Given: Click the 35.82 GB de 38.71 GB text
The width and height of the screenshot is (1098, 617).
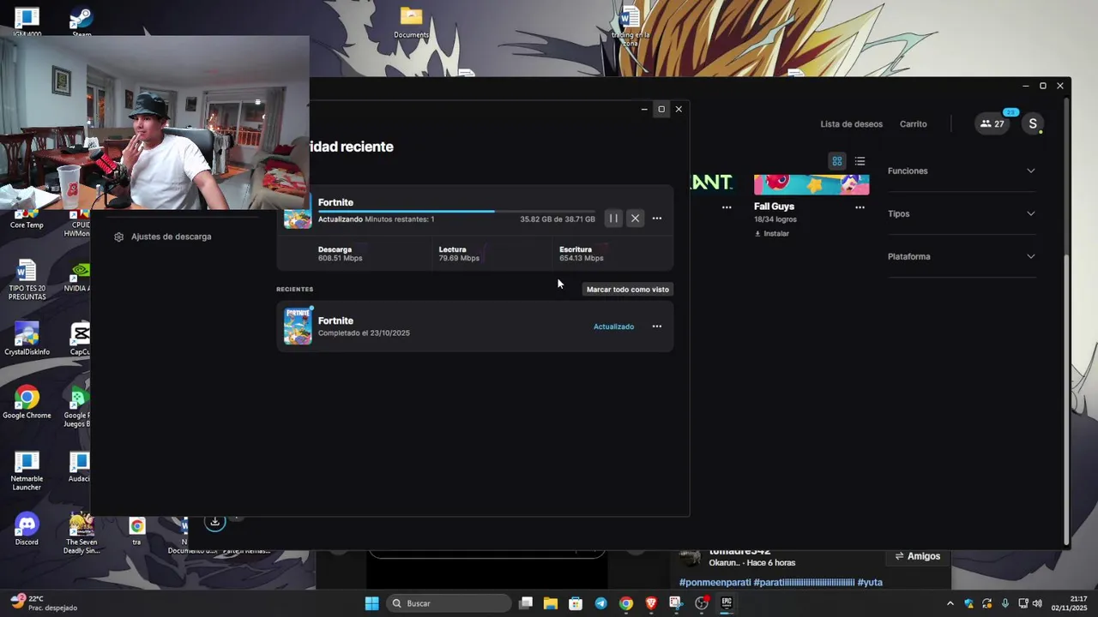Looking at the screenshot, I should pos(558,219).
